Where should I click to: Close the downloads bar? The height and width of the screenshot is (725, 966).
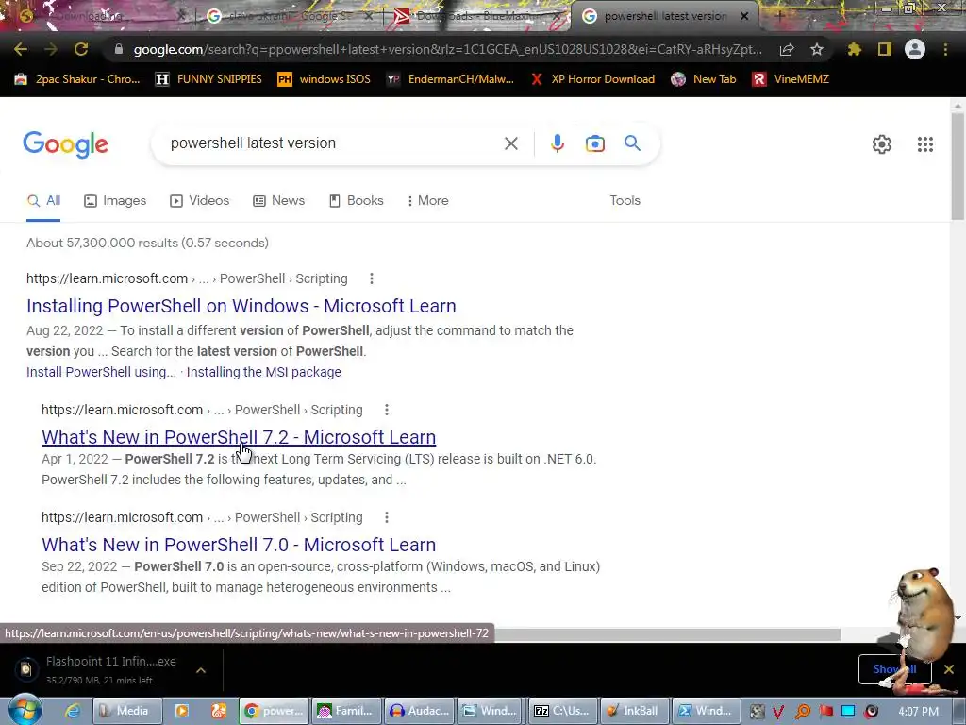click(949, 669)
